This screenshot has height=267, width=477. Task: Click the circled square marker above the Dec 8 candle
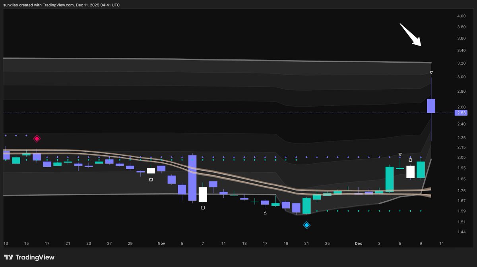(411, 160)
